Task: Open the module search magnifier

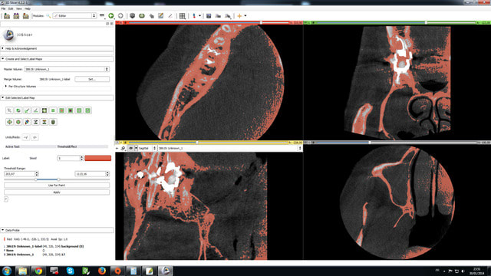Action: coord(48,15)
